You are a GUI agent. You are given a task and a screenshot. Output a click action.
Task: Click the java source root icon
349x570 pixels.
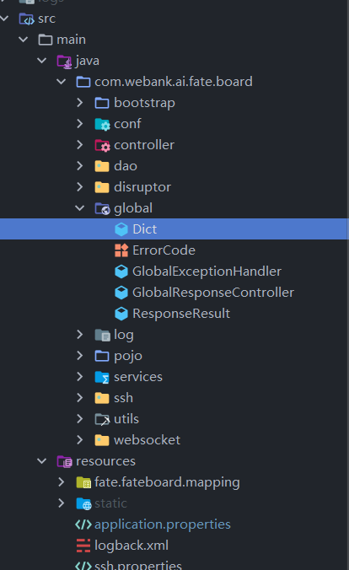pyautogui.click(x=65, y=61)
